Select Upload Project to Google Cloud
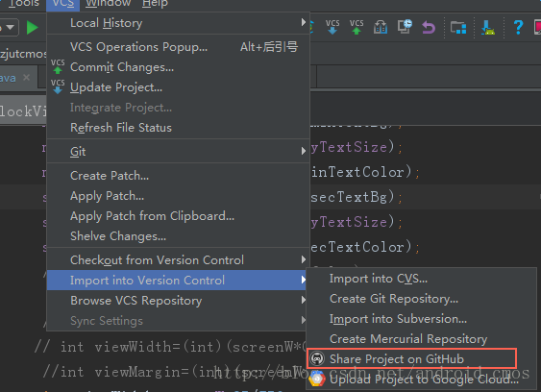Image resolution: width=541 pixels, height=392 pixels. (x=421, y=379)
